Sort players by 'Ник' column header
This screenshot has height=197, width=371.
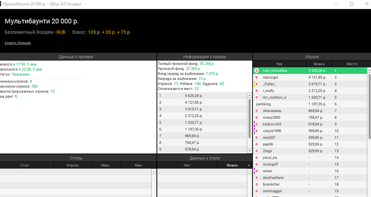(x=279, y=64)
